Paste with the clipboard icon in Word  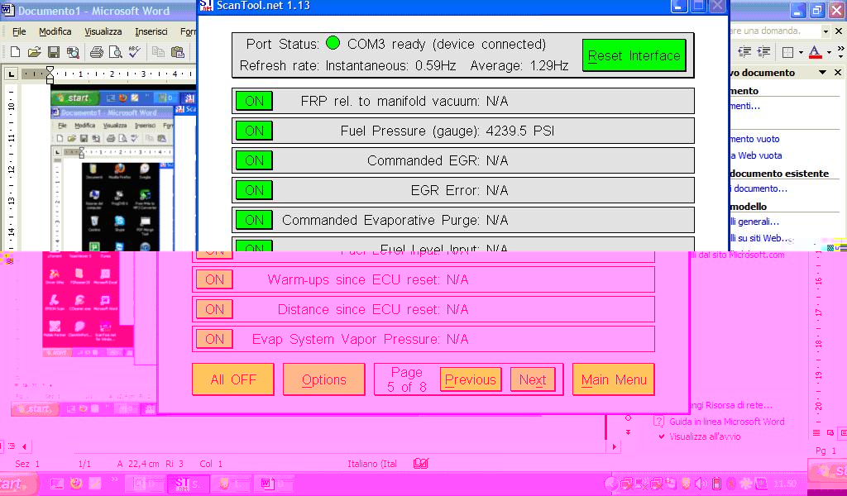[177, 52]
